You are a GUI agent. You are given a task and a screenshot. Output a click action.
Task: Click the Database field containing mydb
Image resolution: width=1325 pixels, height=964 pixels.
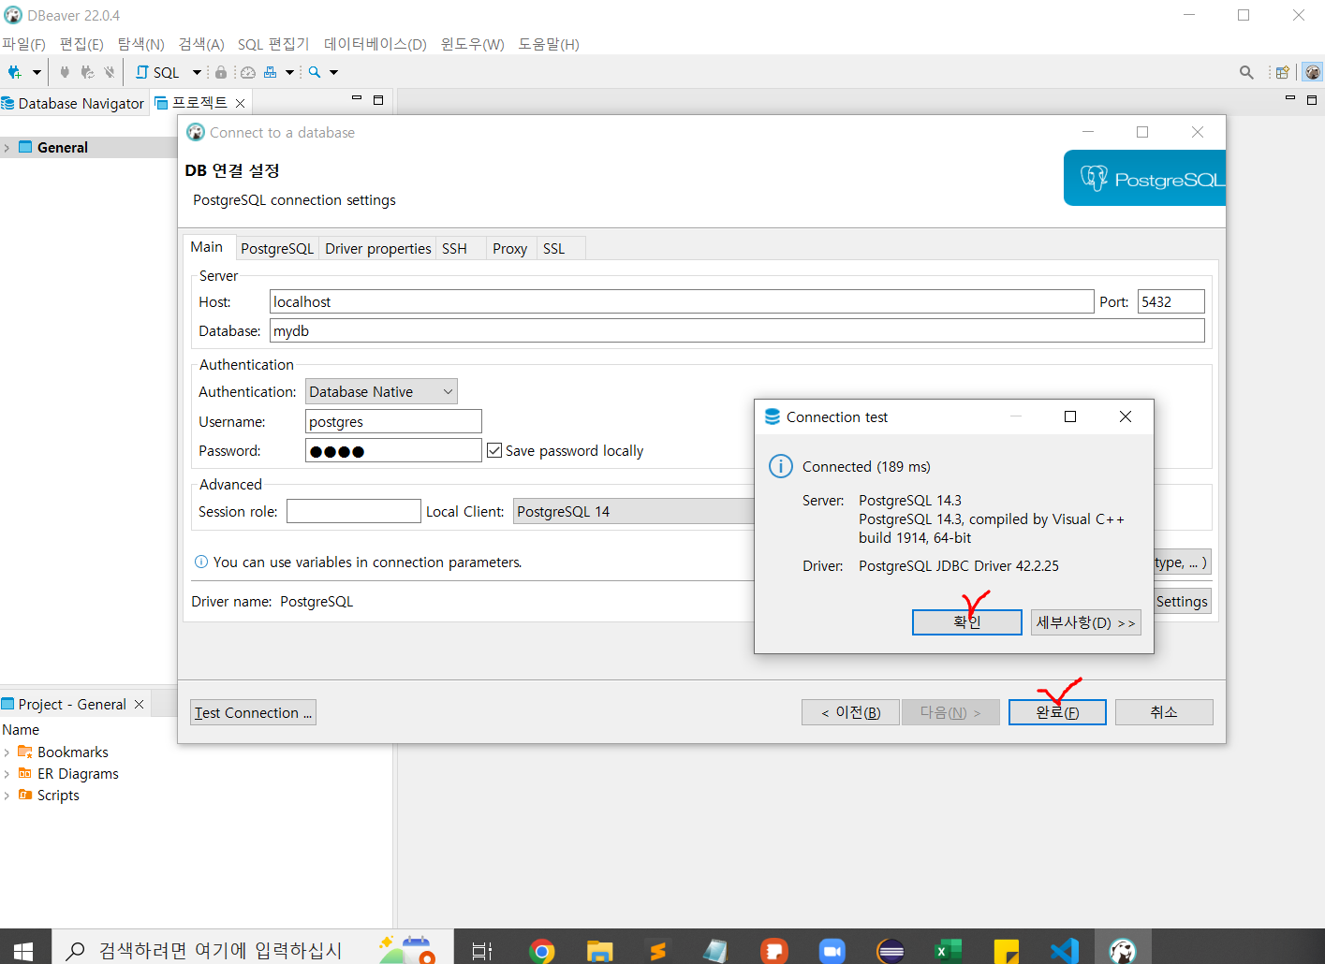tap(737, 330)
